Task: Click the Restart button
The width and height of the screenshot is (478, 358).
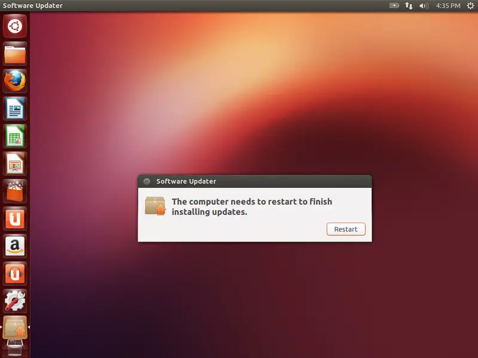Action: [x=346, y=229]
